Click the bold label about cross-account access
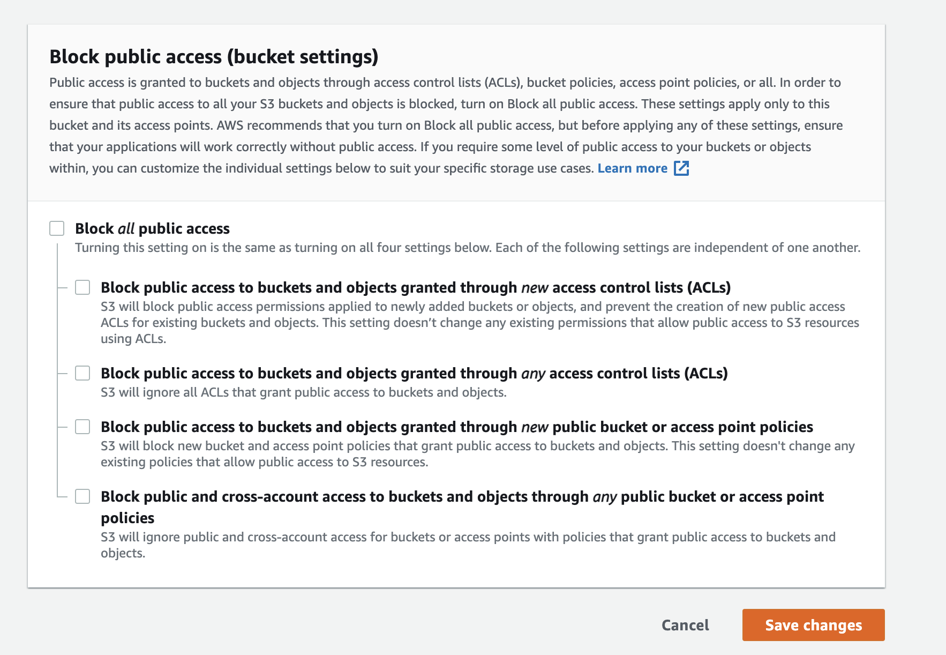 462,497
